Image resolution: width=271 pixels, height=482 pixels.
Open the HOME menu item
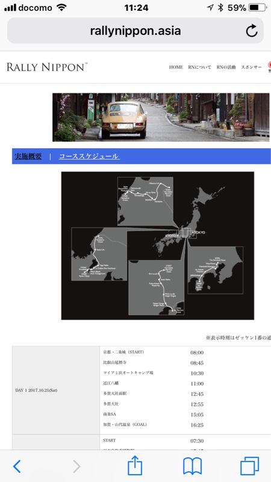pyautogui.click(x=176, y=67)
